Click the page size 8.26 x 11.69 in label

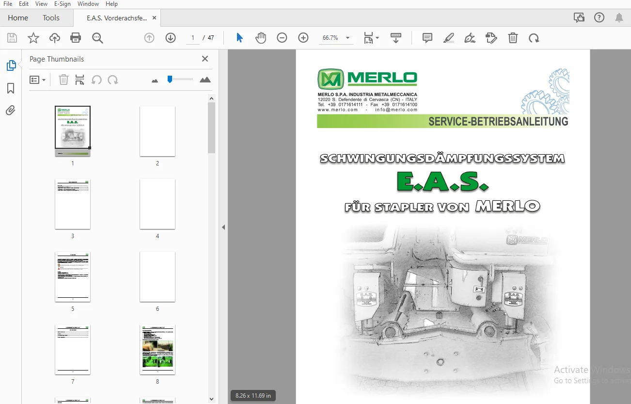(253, 395)
